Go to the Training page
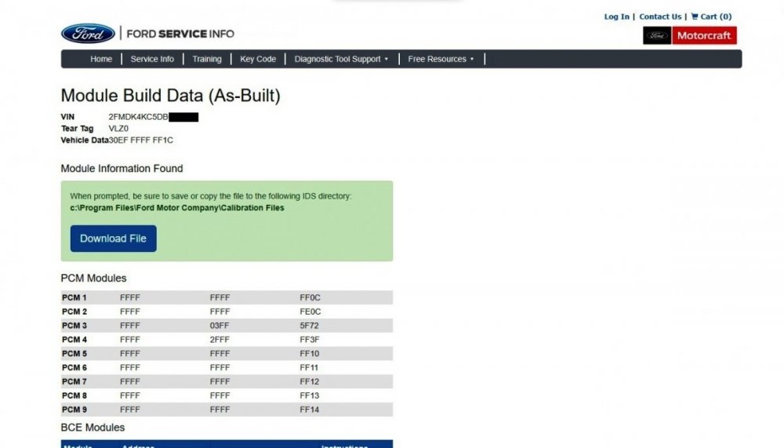 pos(207,59)
